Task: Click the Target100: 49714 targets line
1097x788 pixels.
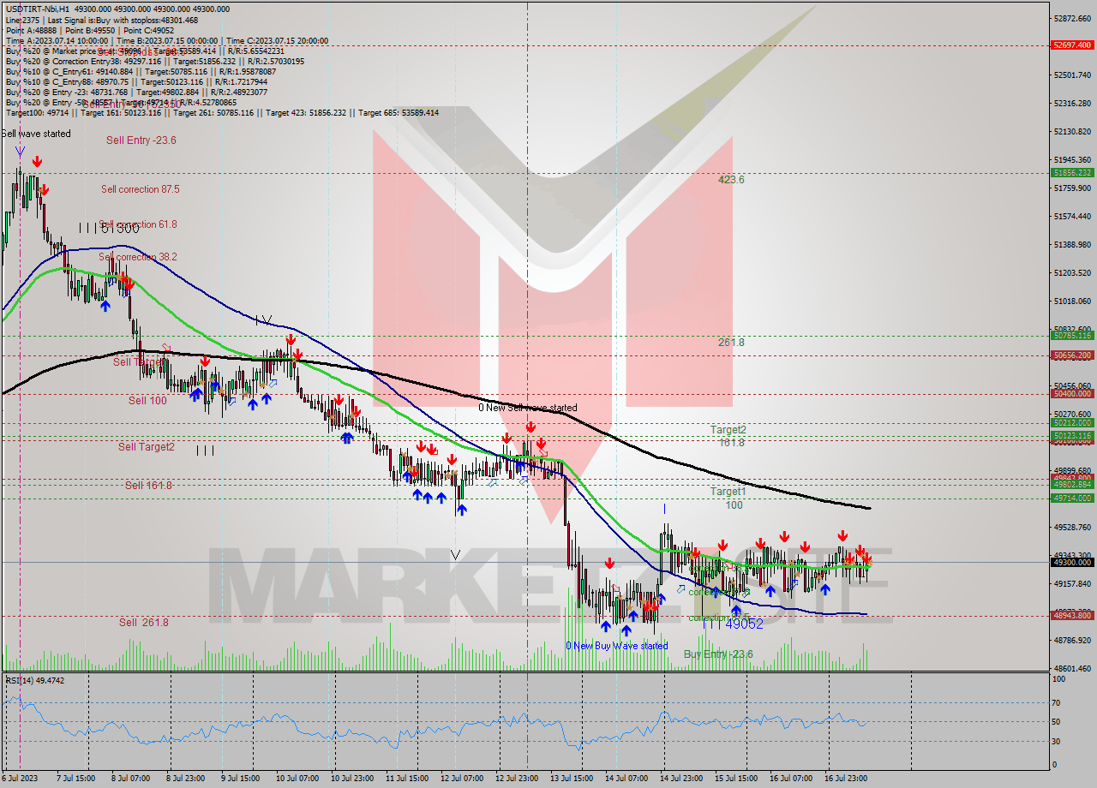Action: [x=222, y=112]
